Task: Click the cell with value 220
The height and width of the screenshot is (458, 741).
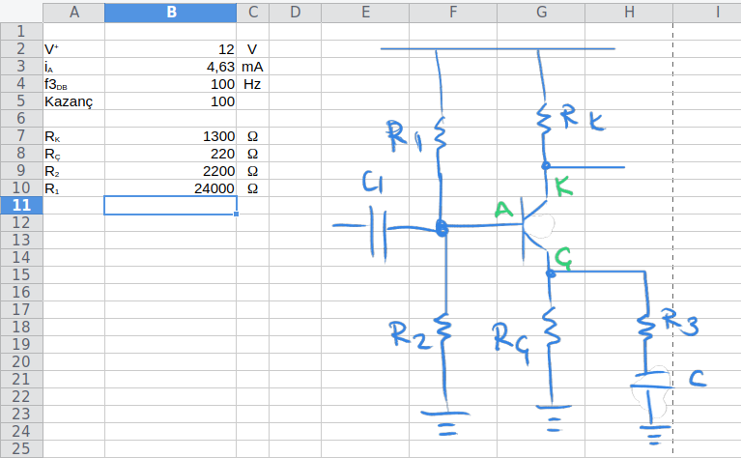Action: pyautogui.click(x=171, y=154)
